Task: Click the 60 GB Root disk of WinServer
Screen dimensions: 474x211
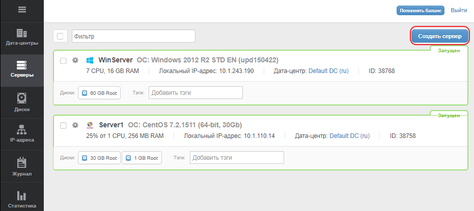Action: click(99, 93)
